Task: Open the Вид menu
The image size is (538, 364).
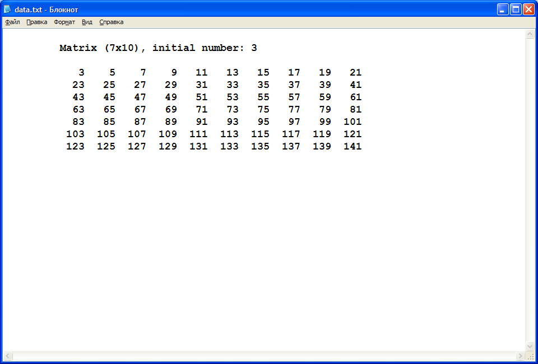Action: click(87, 22)
